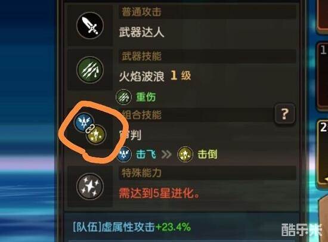The image size is (328, 242).
Task: Click the 虚属性攻击 +23.4% team bonus line
Action: [x=132, y=227]
